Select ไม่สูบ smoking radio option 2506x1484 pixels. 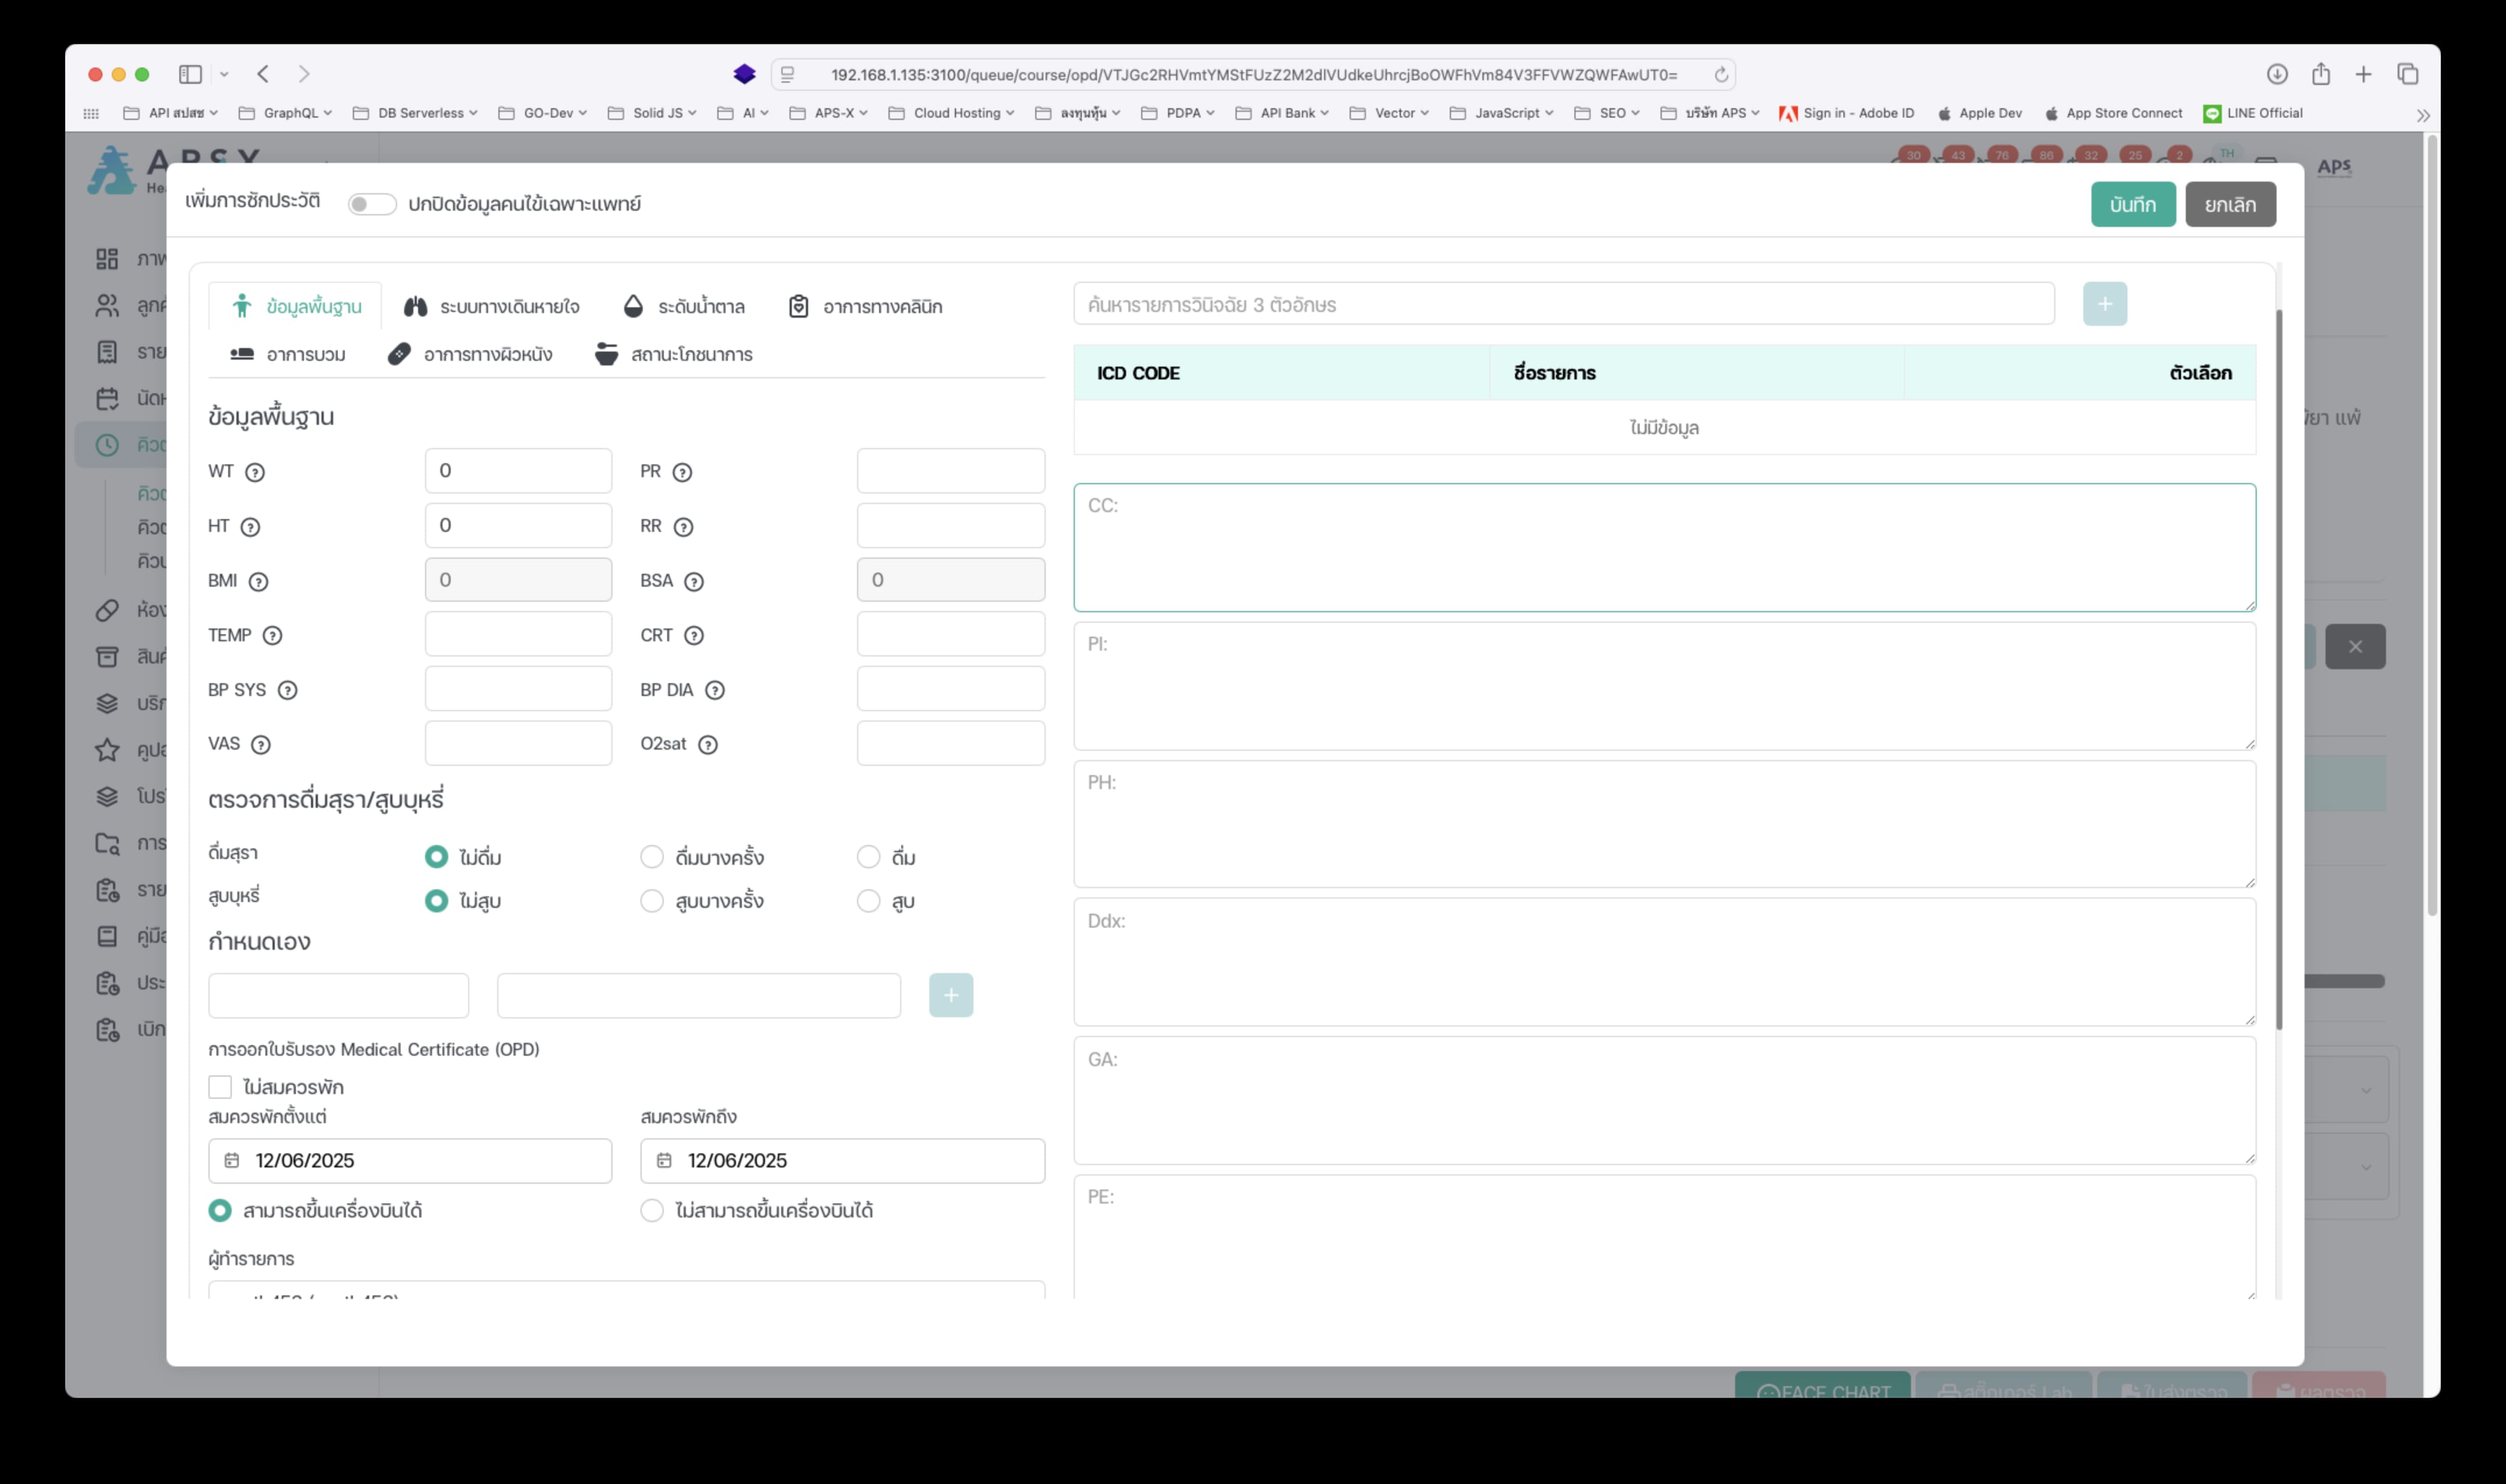tap(436, 901)
